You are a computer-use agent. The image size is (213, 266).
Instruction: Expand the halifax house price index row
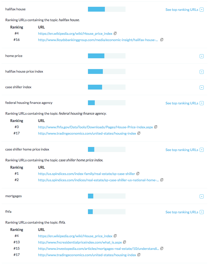pyautogui.click(x=201, y=72)
